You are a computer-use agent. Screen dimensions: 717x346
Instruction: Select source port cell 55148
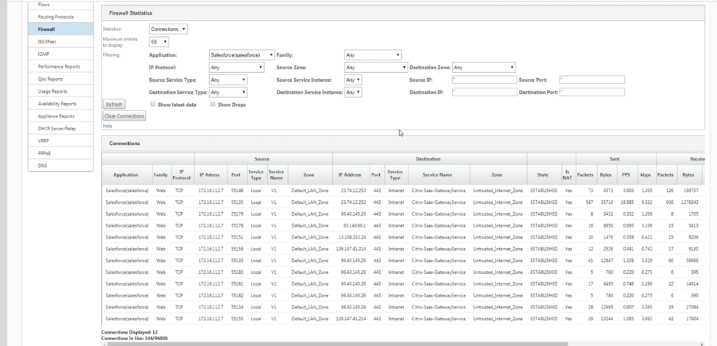237,190
